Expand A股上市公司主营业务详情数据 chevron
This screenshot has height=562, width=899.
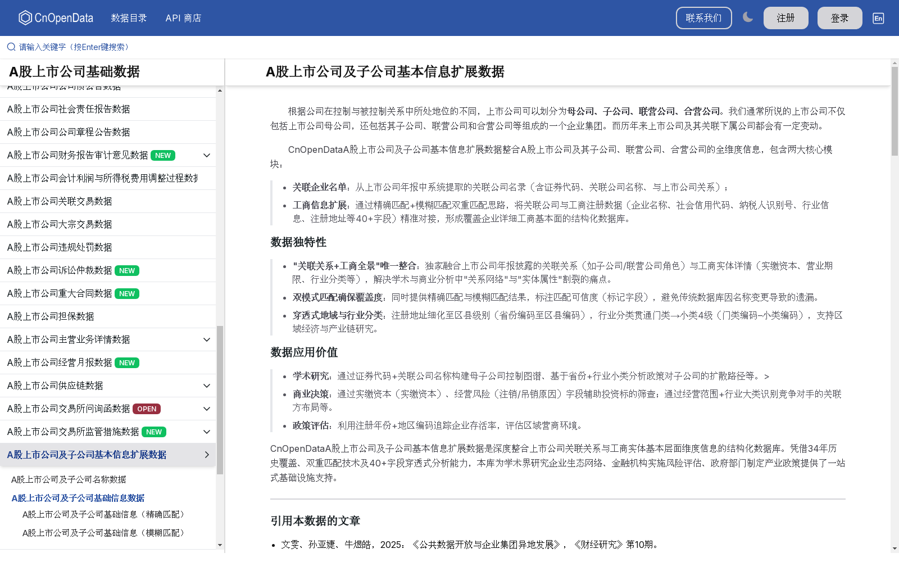207,339
